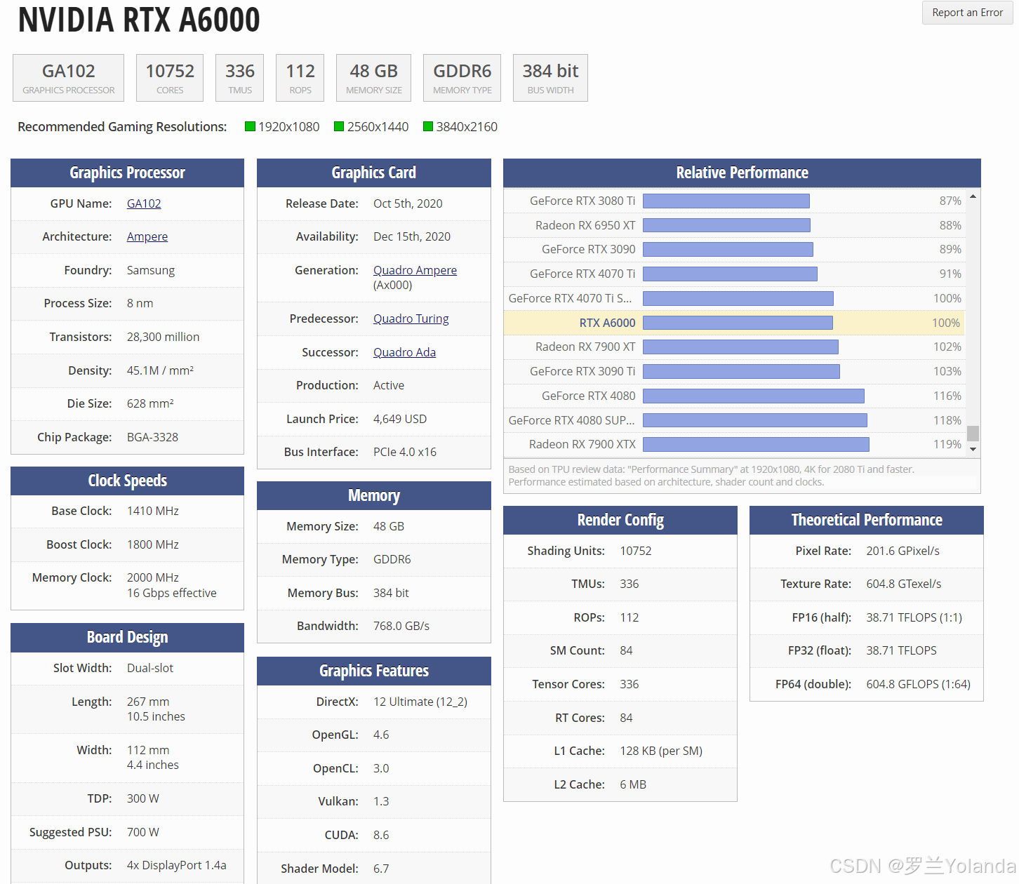Click the 4,649 USD launch price value
The image size is (1019, 884).
400,419
